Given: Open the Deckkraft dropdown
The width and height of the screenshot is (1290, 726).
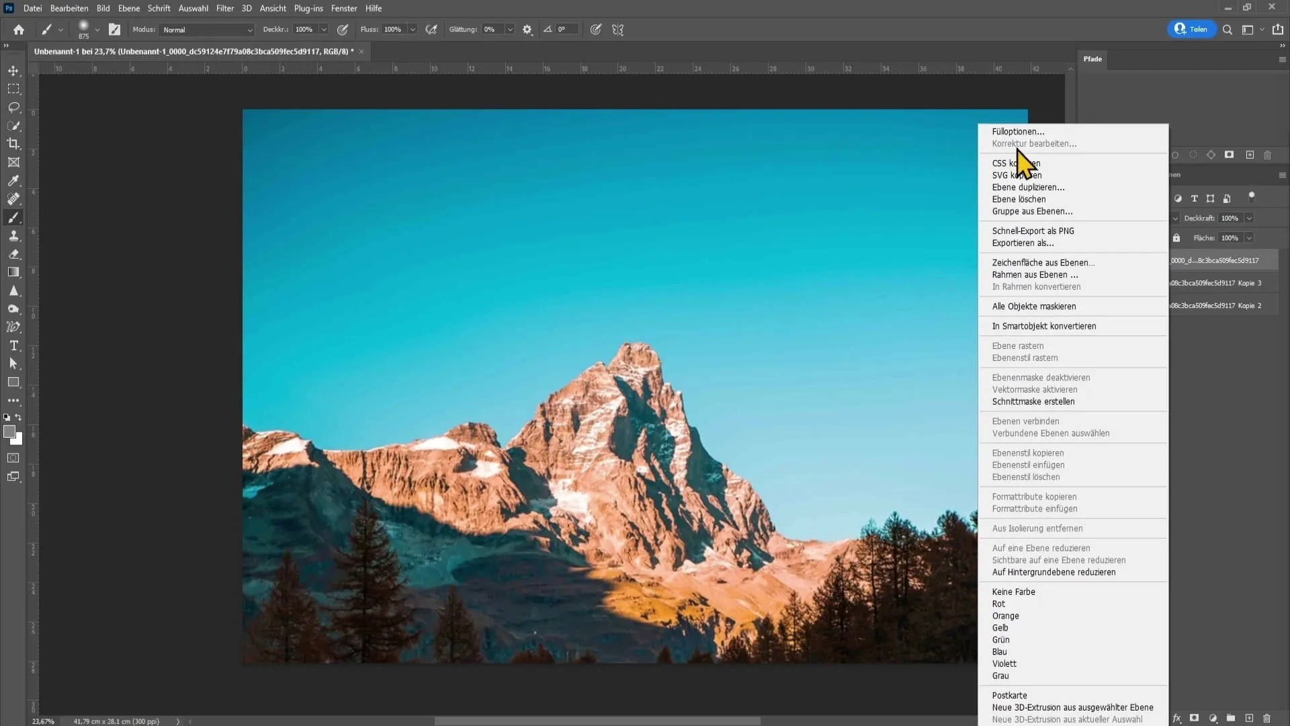Looking at the screenshot, I should coord(1254,218).
